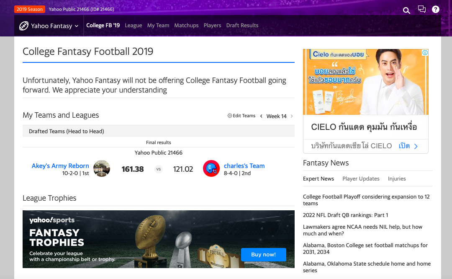Viewport: 452px width, 279px height.
Task: Click the ad info icon
Action: (x=425, y=53)
